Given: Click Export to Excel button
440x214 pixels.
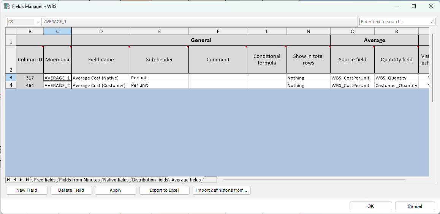Looking at the screenshot, I should coord(164,190).
